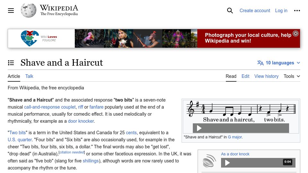Screen dimensions: 308x173
Task: Click the Wiki Loves Folklore heart logo
Action: pyautogui.click(x=30, y=38)
